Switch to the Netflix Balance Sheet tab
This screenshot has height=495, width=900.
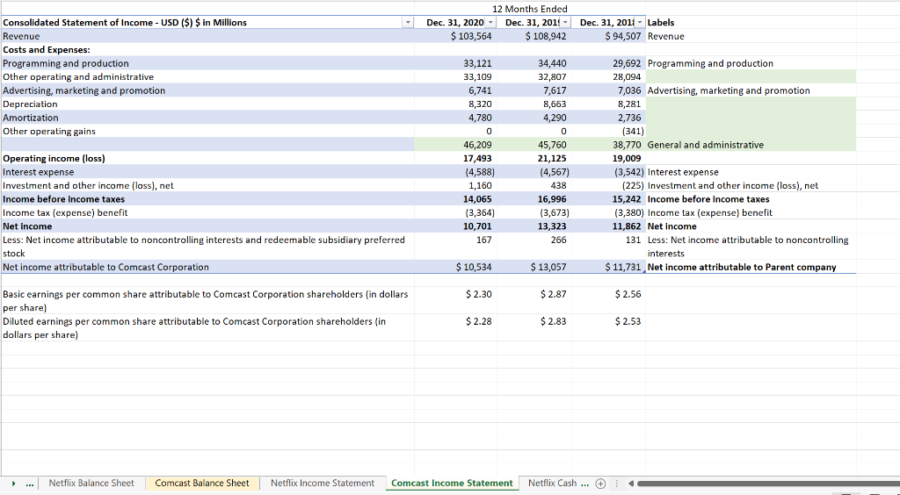(x=91, y=483)
